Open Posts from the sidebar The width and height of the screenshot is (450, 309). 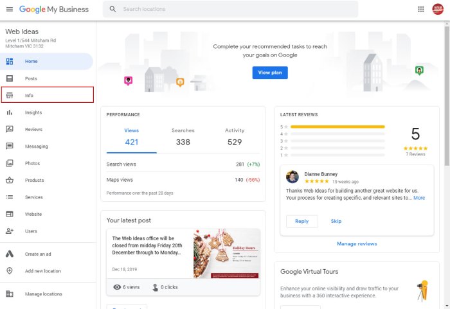pyautogui.click(x=31, y=78)
